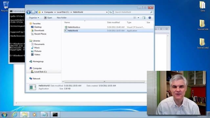The height and width of the screenshot is (118, 210).
Task: Select Computer in the address breadcrumb
Action: click(49, 12)
